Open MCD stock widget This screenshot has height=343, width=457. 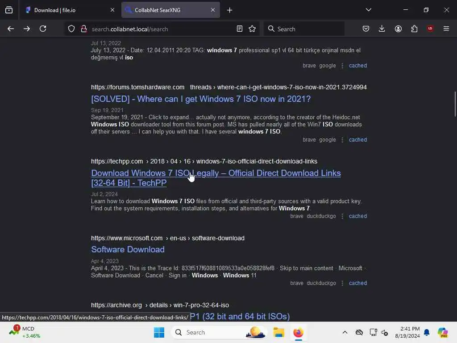click(x=25, y=332)
